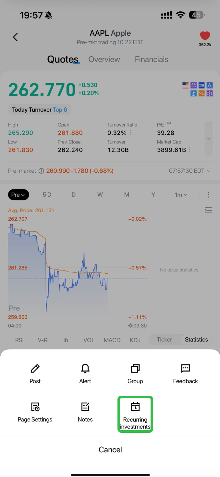This screenshot has height=477, width=220.
Task: Expand the 1m interval dropdown
Action: (181, 195)
